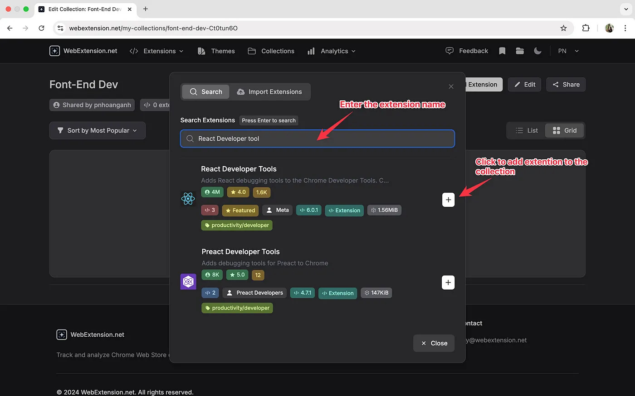
Task: Click the Preact Developer Tools title
Action: click(x=240, y=252)
